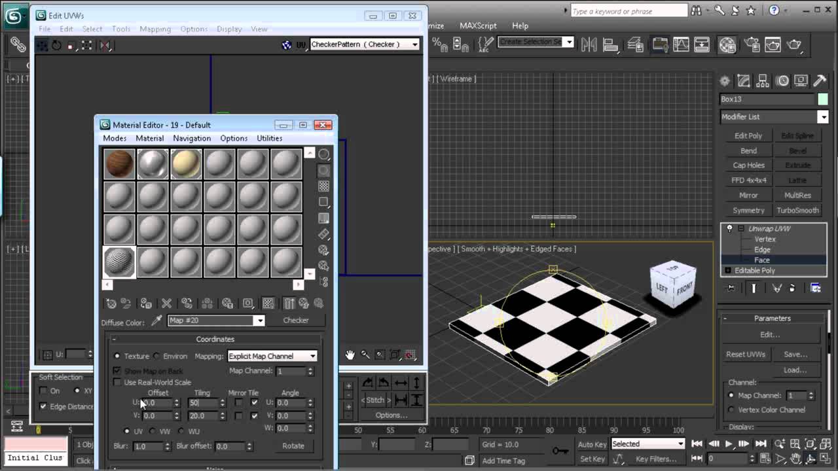
Task: Pick material from object with eyedropper
Action: 156,321
